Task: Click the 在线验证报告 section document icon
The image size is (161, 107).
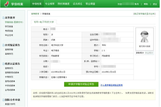Action: tap(3, 45)
